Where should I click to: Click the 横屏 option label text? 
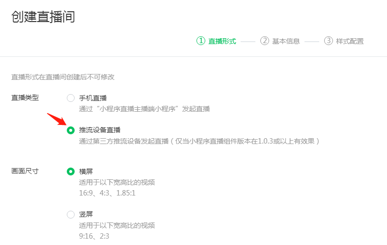coord(86,171)
